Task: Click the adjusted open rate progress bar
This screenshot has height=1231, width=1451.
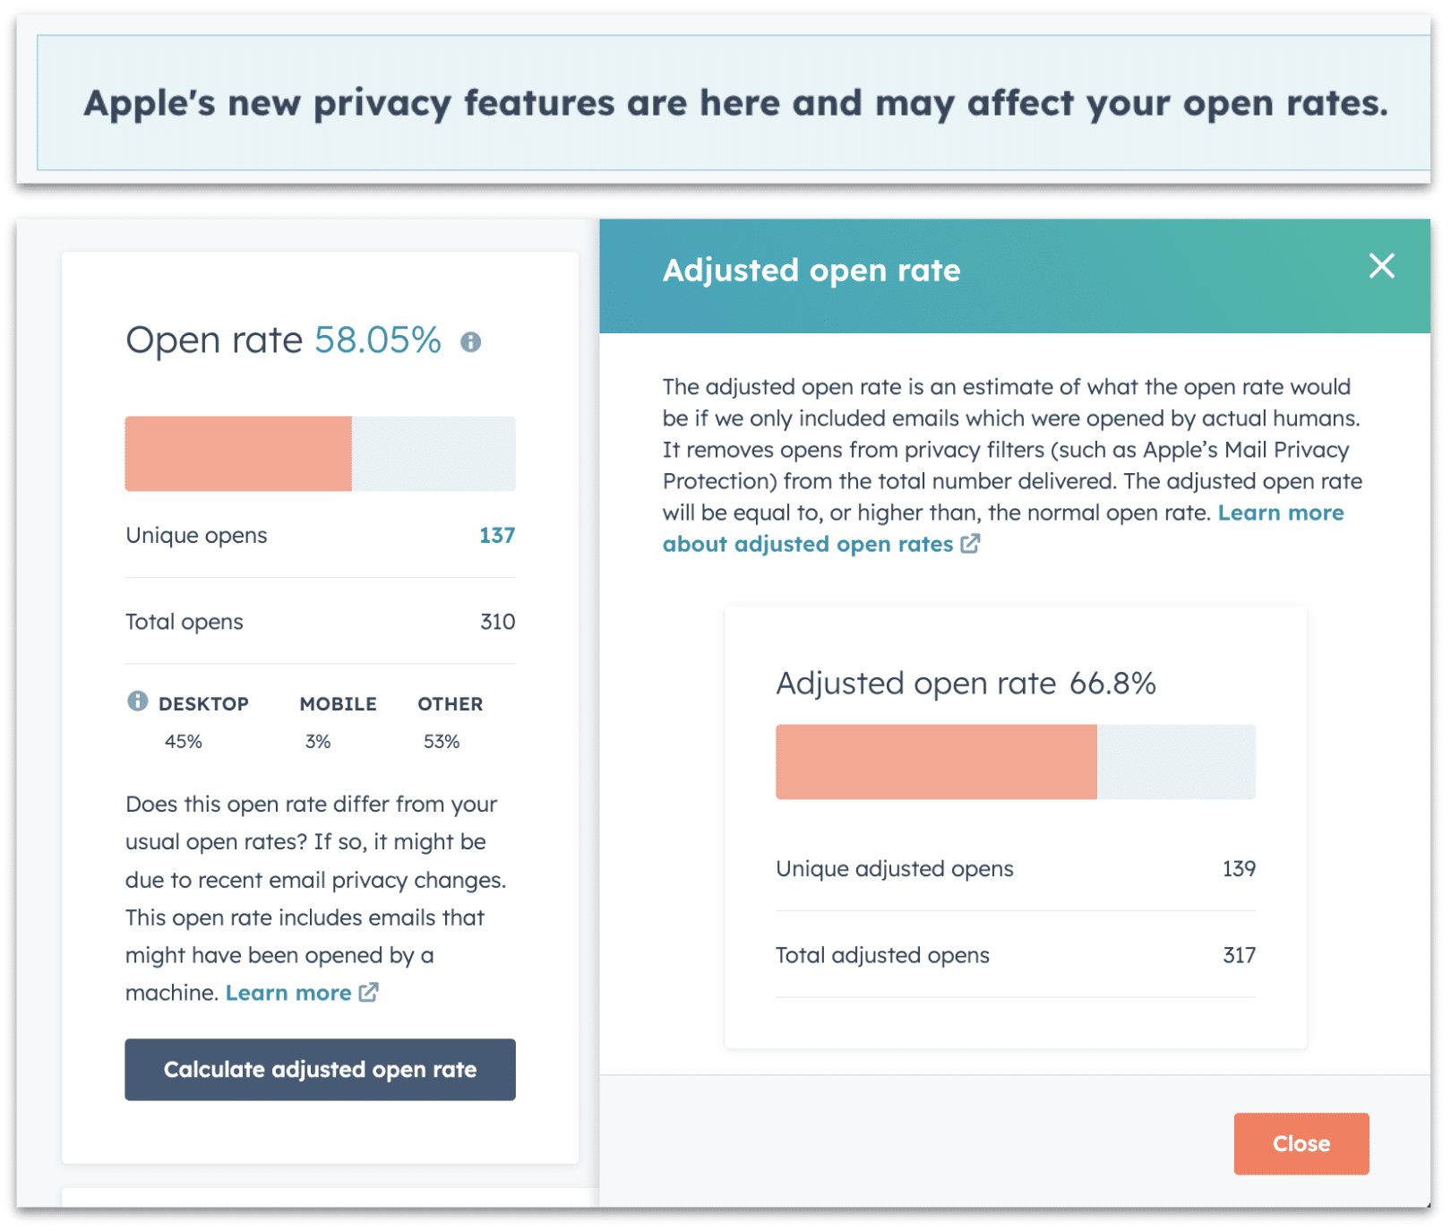Action: [1016, 761]
